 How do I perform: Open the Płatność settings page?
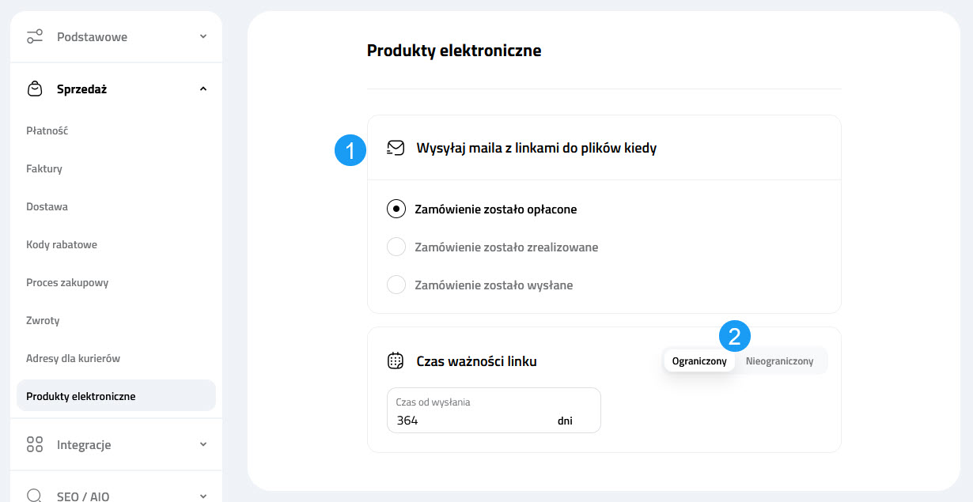47,130
